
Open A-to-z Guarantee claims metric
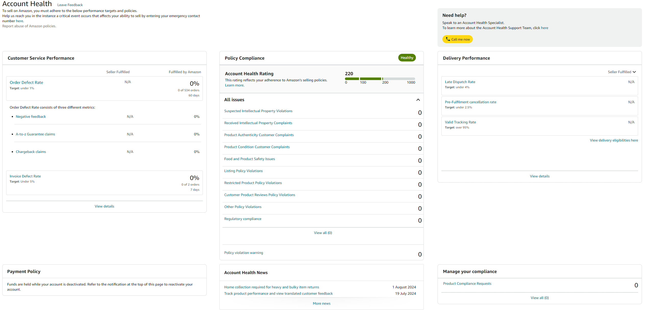pyautogui.click(x=35, y=134)
